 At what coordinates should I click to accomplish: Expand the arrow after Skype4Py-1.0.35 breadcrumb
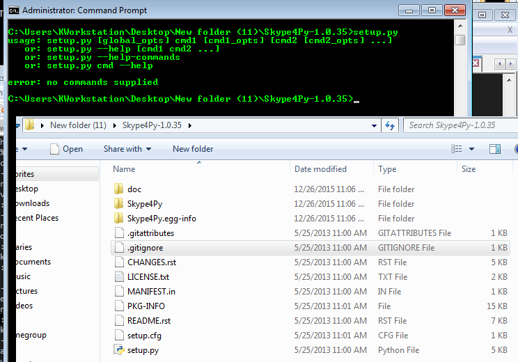tap(190, 125)
